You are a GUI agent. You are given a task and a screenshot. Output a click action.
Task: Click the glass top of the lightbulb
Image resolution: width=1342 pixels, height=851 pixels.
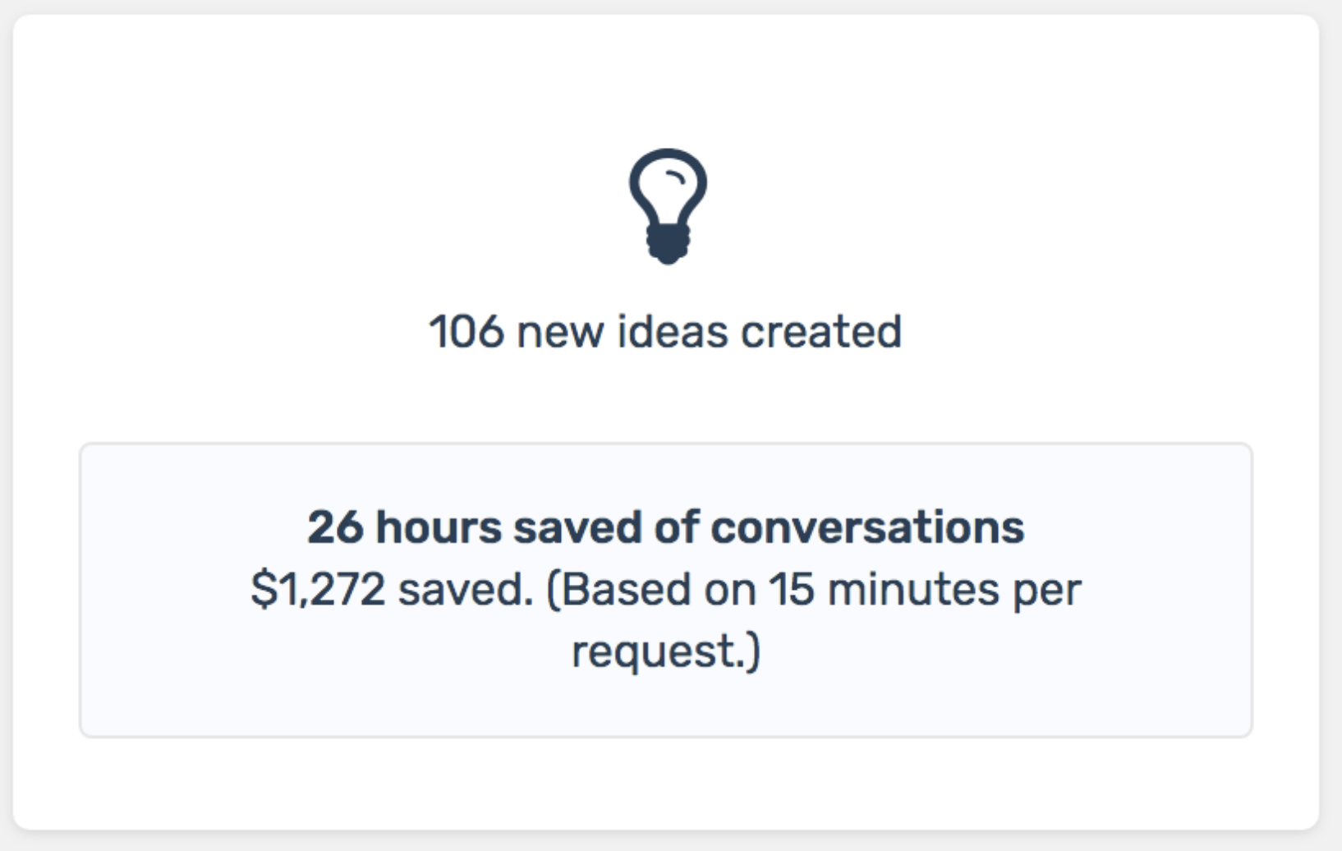coord(668,185)
